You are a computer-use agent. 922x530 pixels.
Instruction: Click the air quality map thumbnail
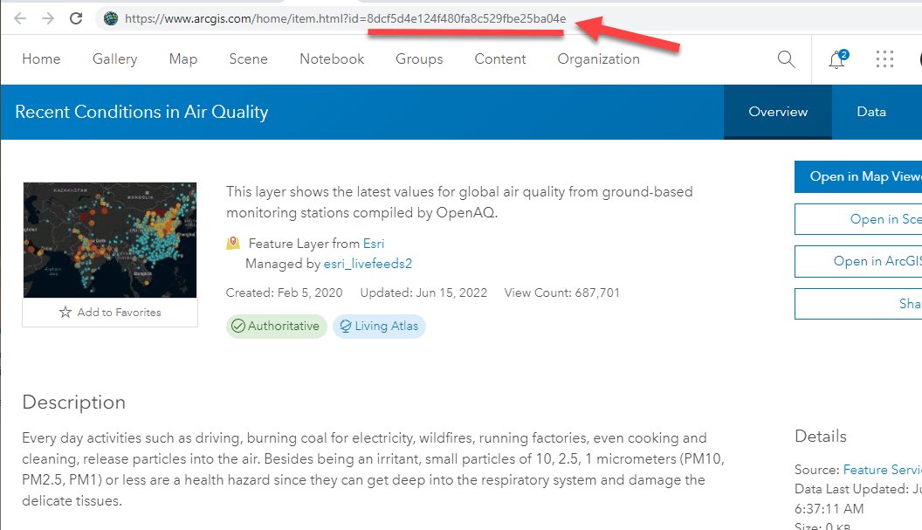pyautogui.click(x=110, y=240)
